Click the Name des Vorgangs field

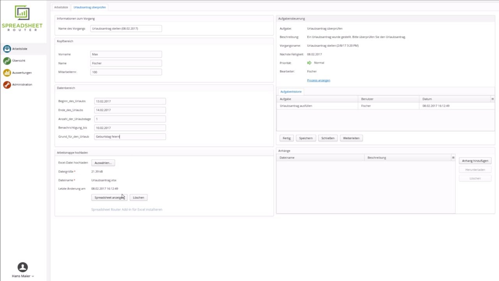pos(126,28)
